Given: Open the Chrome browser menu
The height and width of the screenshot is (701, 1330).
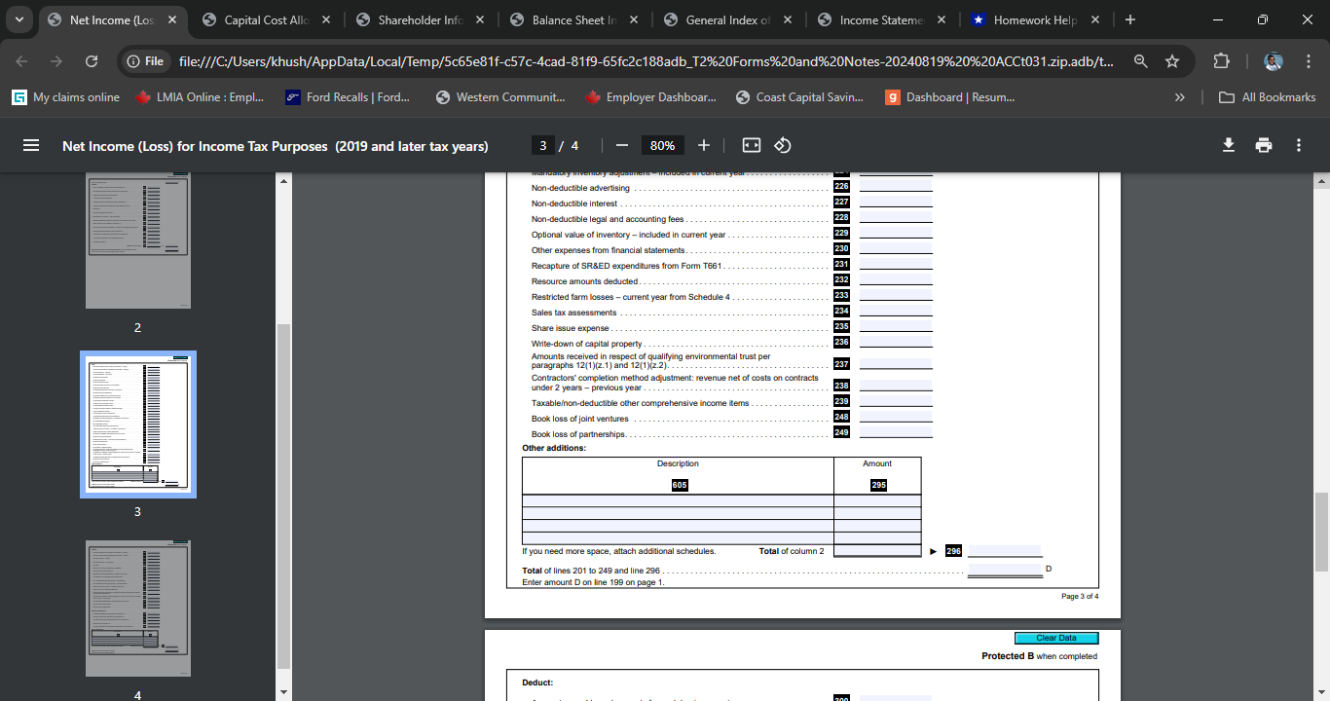Looking at the screenshot, I should pyautogui.click(x=1309, y=59).
